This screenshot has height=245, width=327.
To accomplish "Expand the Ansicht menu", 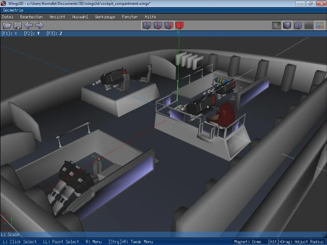I will 57,17.
